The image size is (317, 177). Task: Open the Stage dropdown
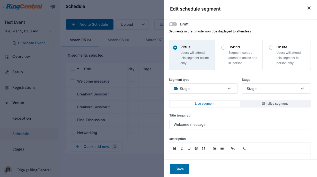[x=276, y=88]
